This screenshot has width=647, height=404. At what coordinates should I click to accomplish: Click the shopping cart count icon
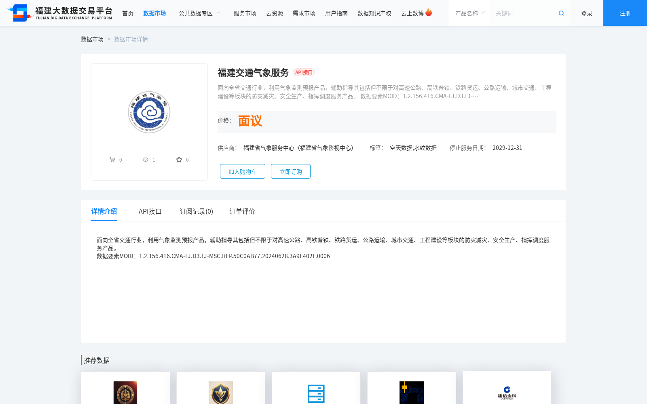coord(112,160)
